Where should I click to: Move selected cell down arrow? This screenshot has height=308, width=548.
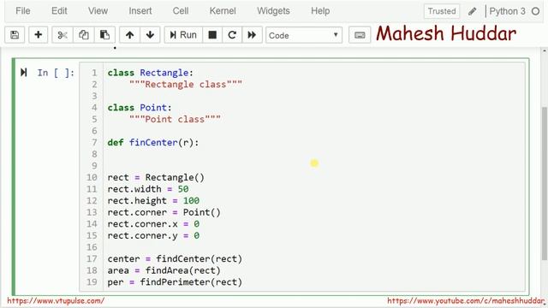point(150,35)
